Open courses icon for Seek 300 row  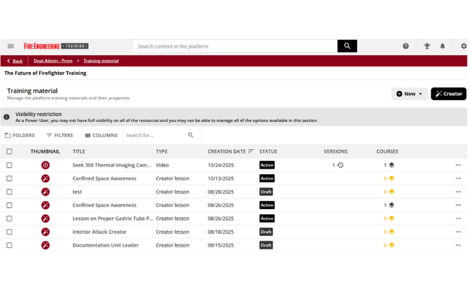pos(391,165)
